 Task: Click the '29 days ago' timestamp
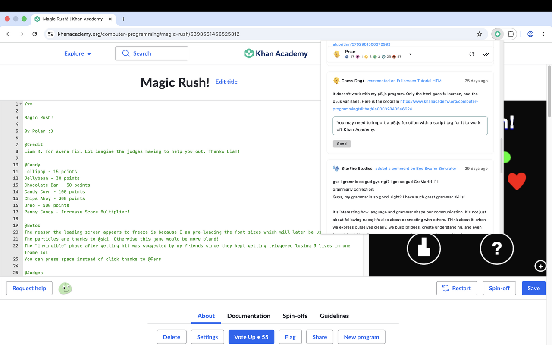pos(476,169)
